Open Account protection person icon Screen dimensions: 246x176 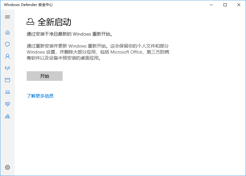tap(7, 56)
